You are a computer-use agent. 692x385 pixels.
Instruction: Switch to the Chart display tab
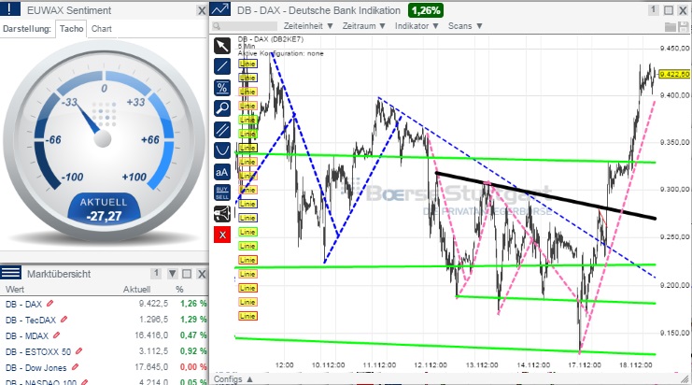tap(102, 29)
